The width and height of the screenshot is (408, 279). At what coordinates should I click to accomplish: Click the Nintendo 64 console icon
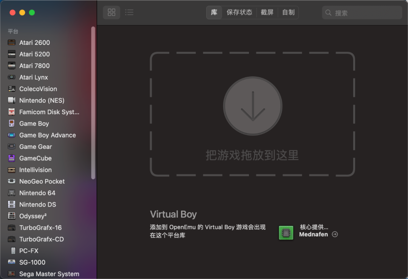point(11,193)
